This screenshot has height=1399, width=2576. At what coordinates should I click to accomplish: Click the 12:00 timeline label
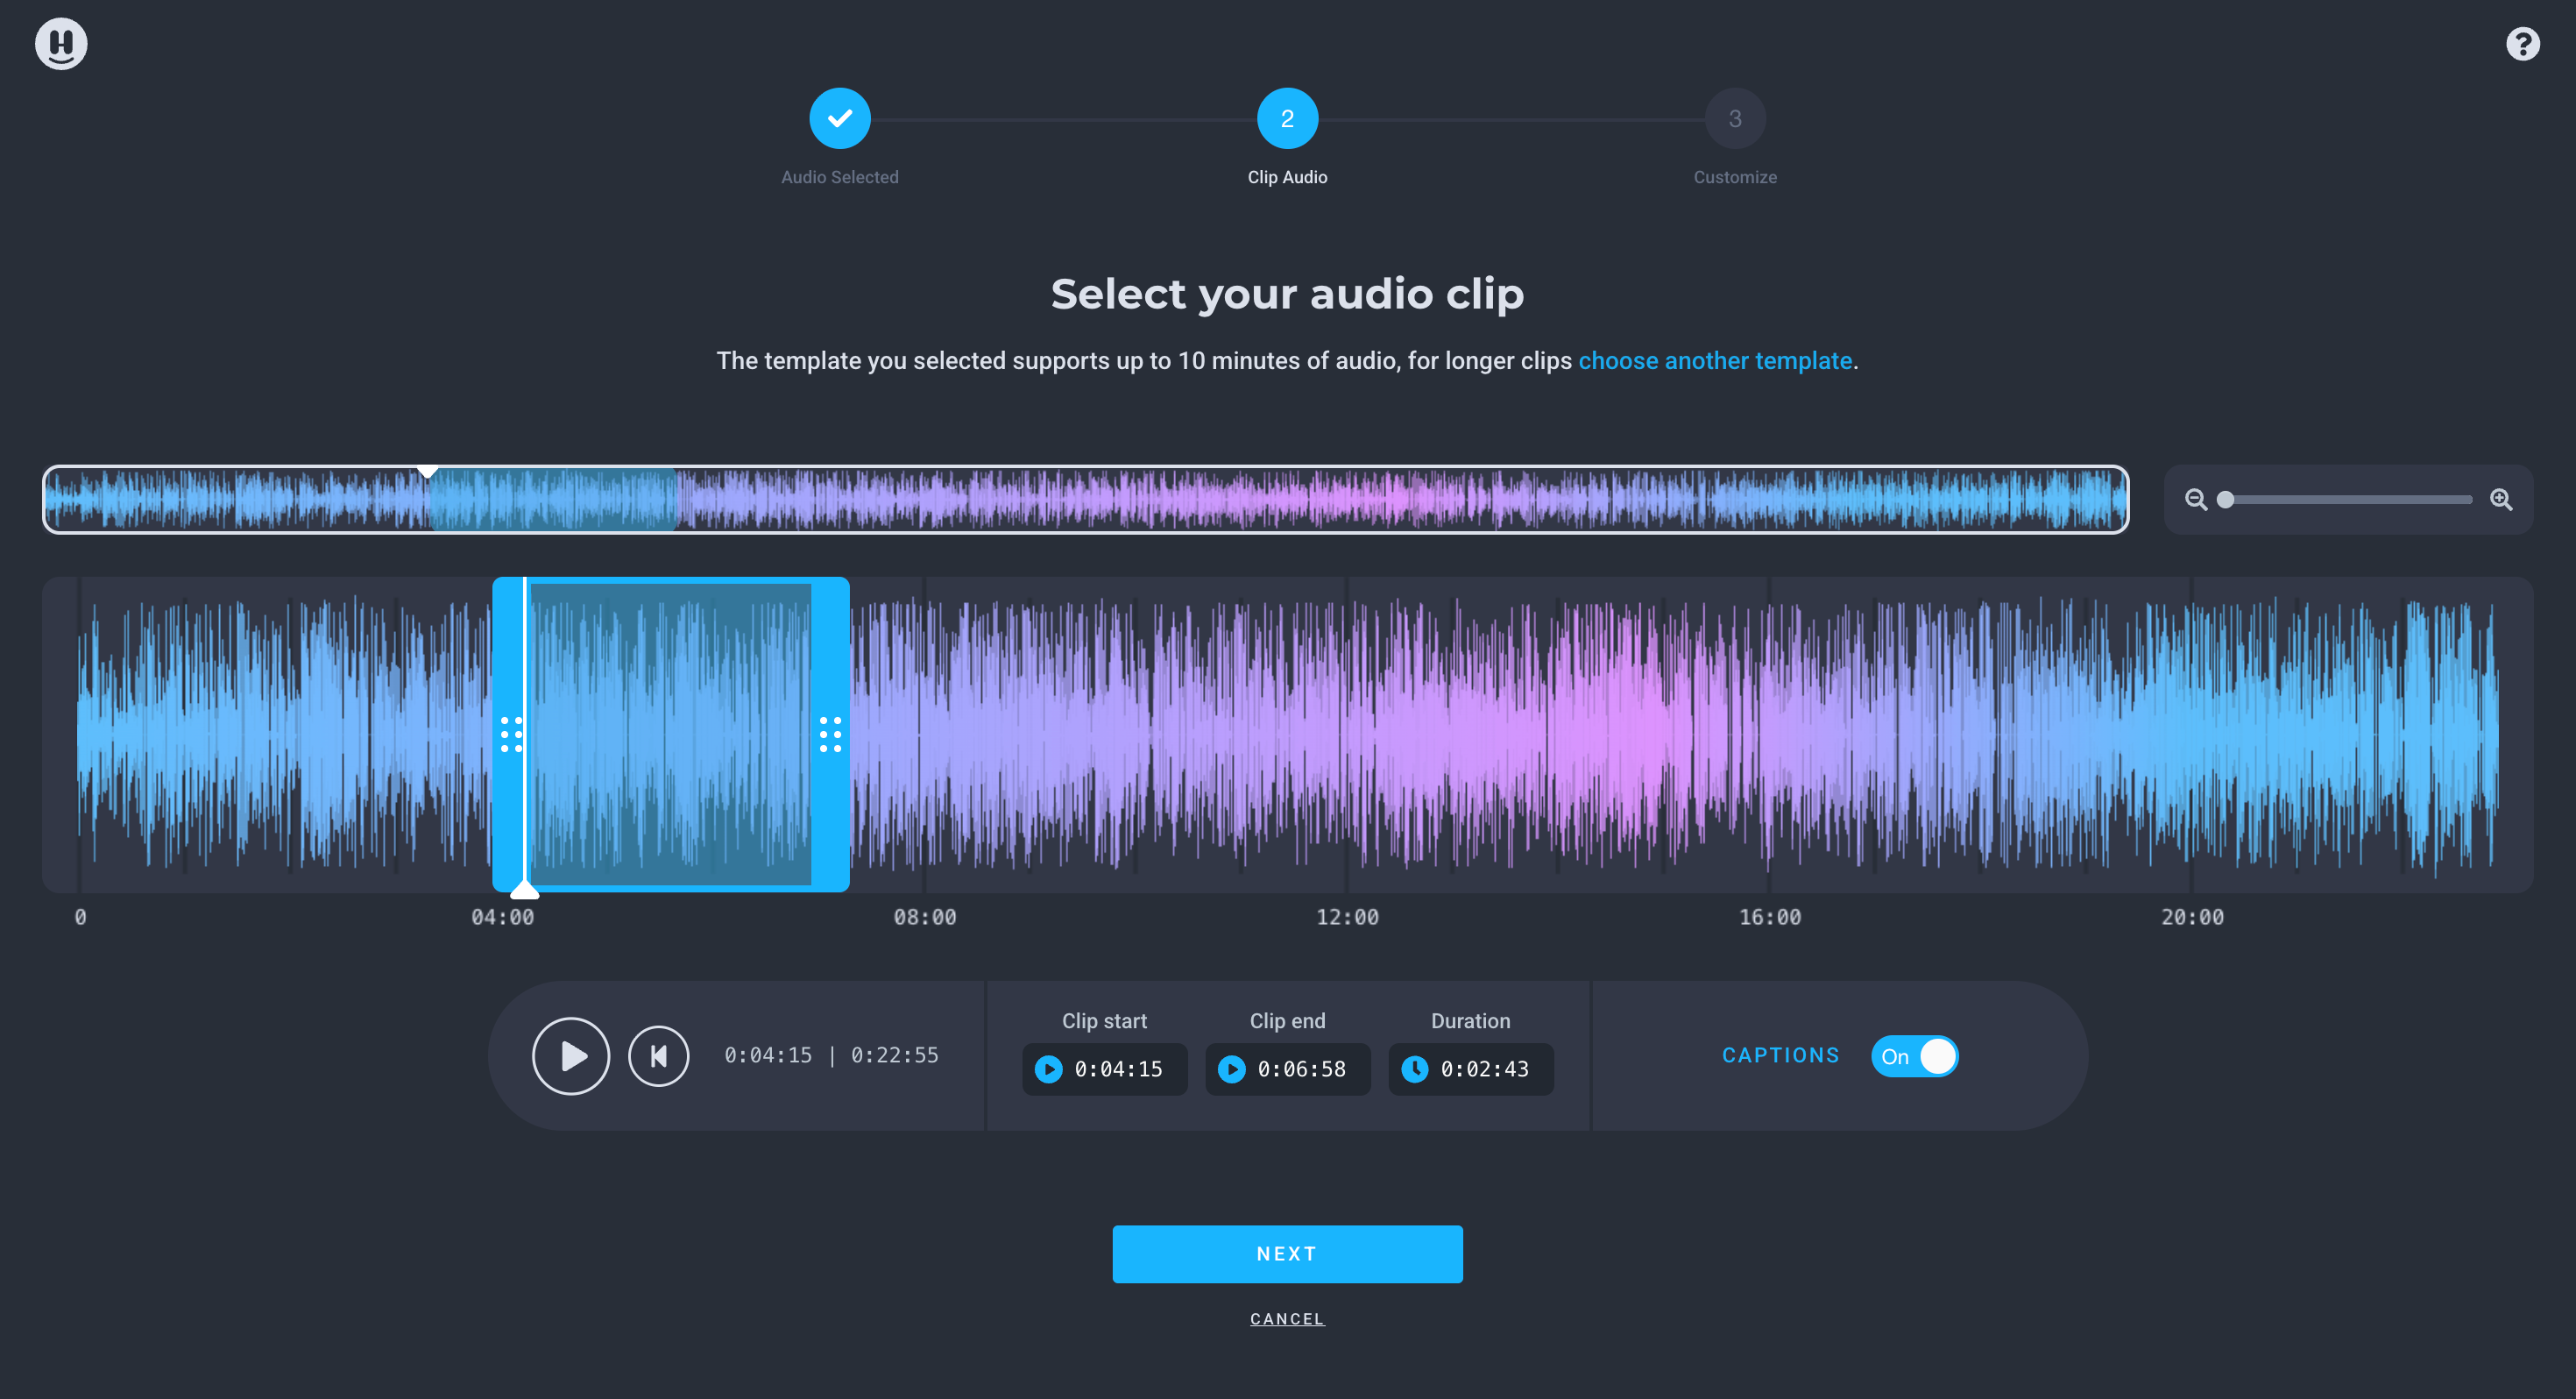click(x=1347, y=917)
